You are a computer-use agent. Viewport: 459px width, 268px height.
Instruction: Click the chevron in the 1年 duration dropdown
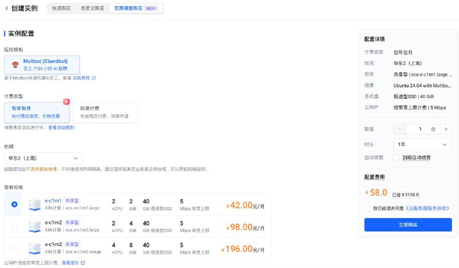pos(444,145)
